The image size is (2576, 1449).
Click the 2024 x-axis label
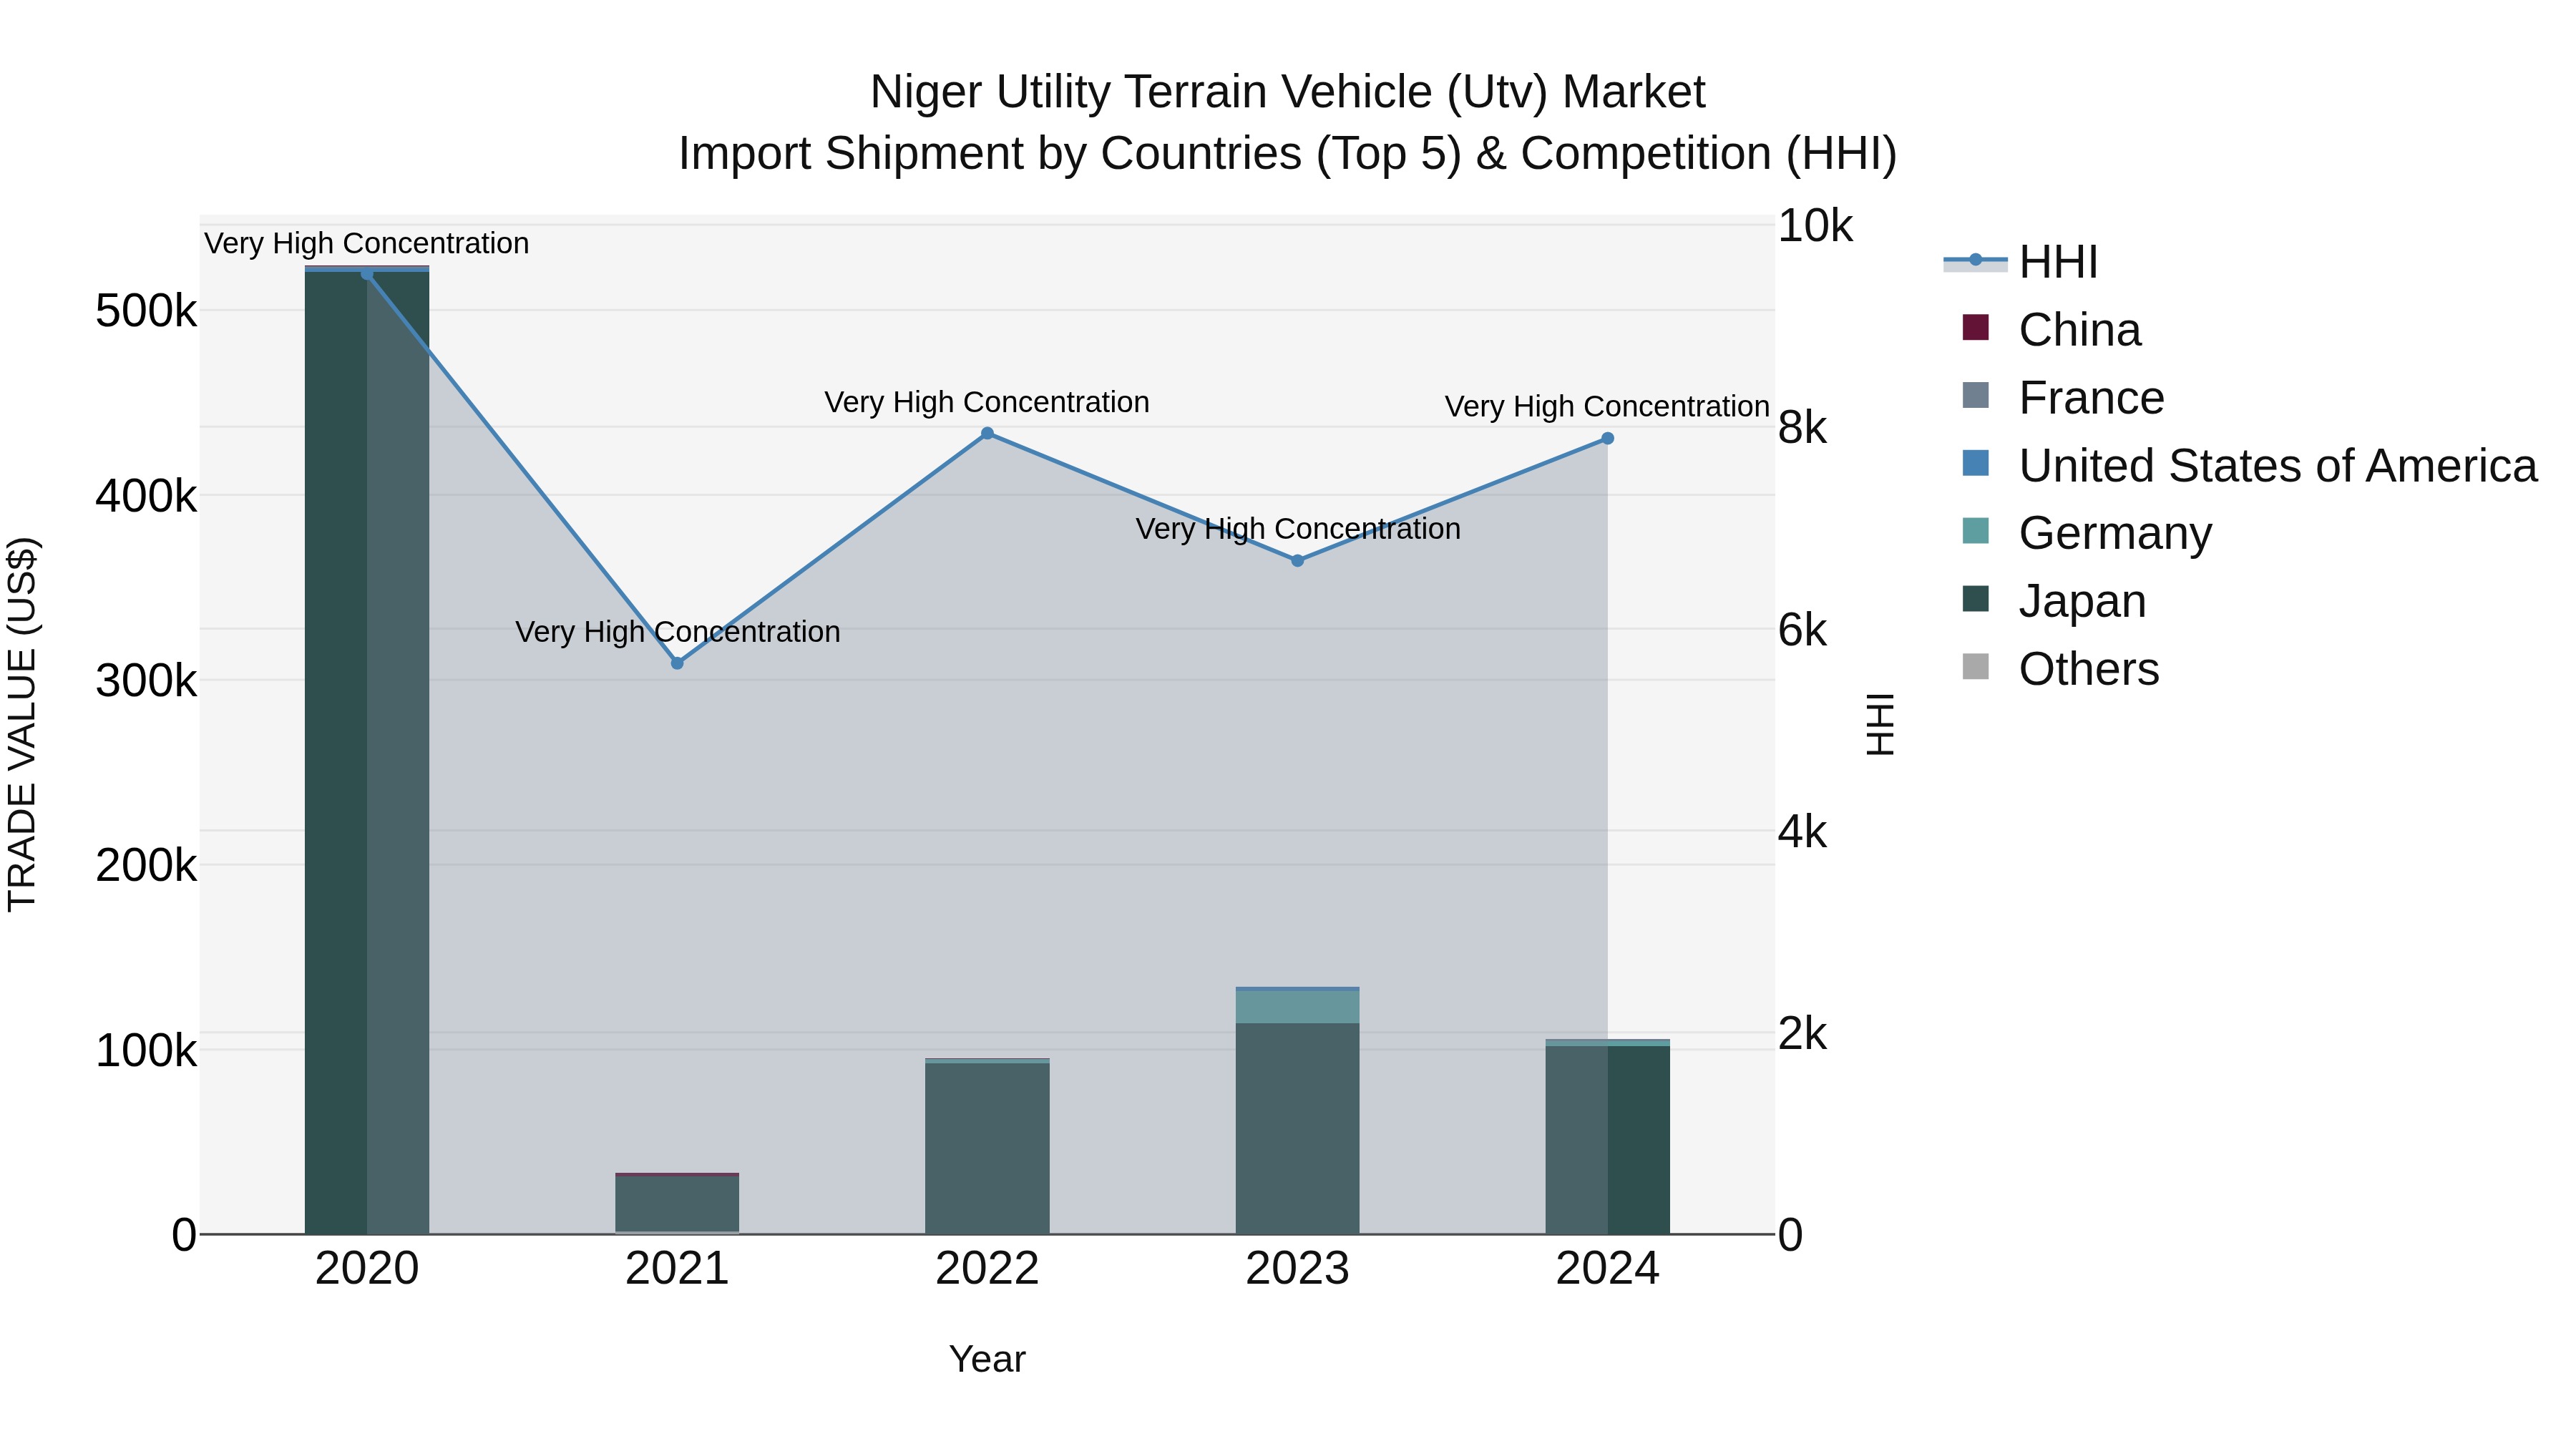coord(1607,1269)
